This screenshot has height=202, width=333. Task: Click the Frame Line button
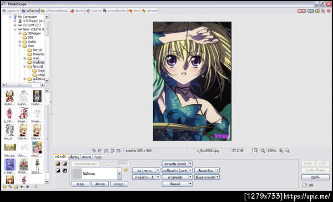(119, 184)
